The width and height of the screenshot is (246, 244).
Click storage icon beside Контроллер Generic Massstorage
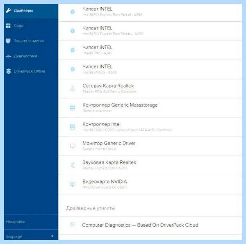coord(73,107)
